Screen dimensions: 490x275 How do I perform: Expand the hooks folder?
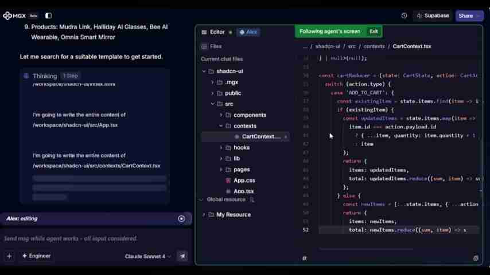[x=221, y=148]
